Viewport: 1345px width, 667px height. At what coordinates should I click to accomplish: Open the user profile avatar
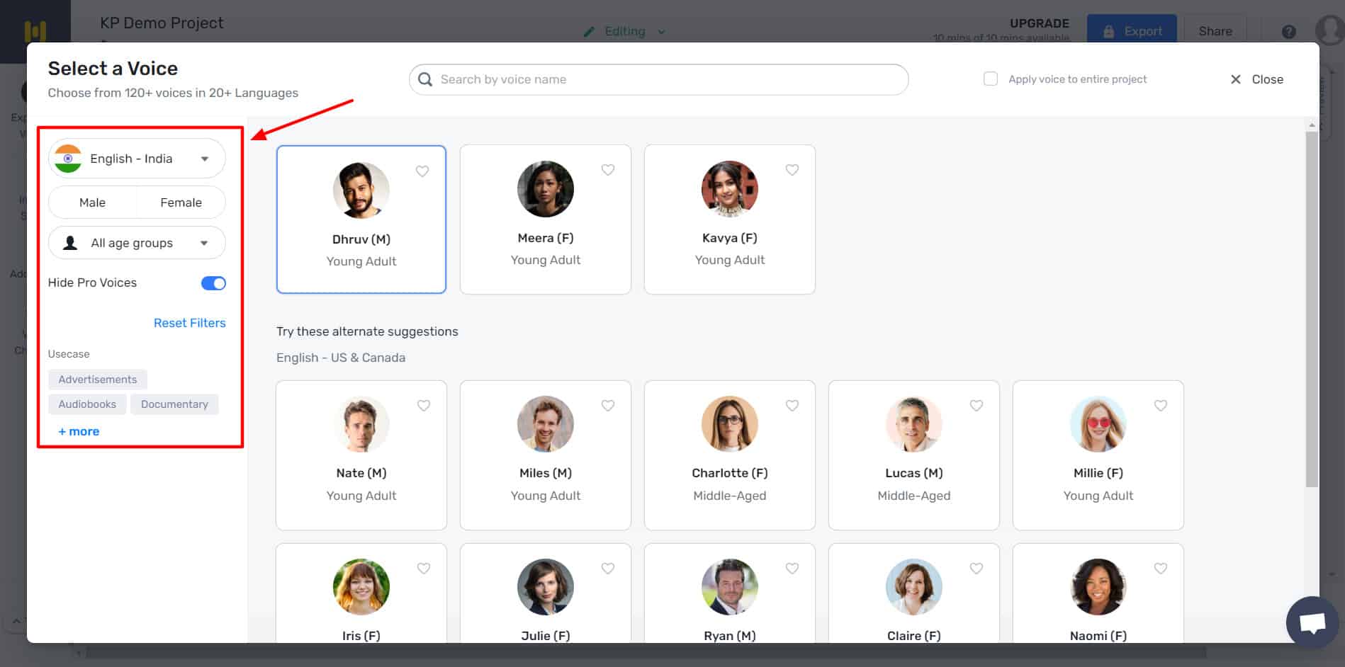coord(1329,31)
